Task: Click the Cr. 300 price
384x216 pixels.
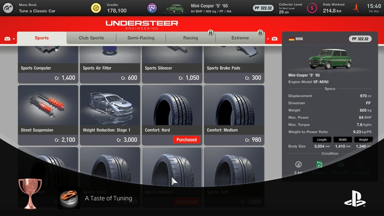Action: pyautogui.click(x=253, y=78)
